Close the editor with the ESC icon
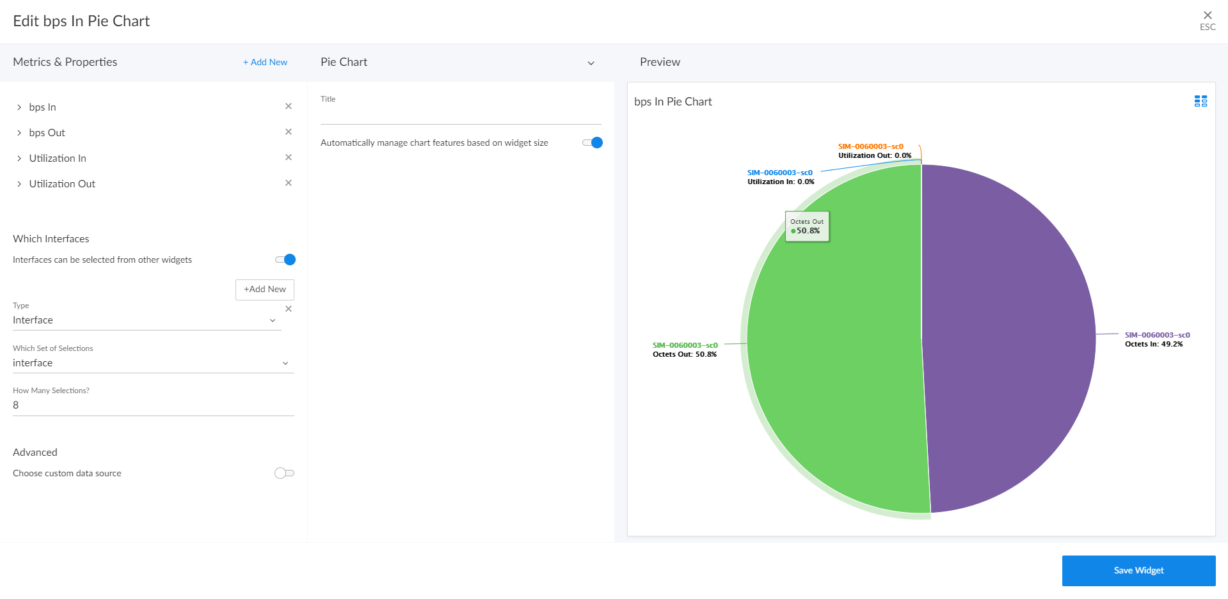The width and height of the screenshot is (1228, 599). (x=1207, y=19)
